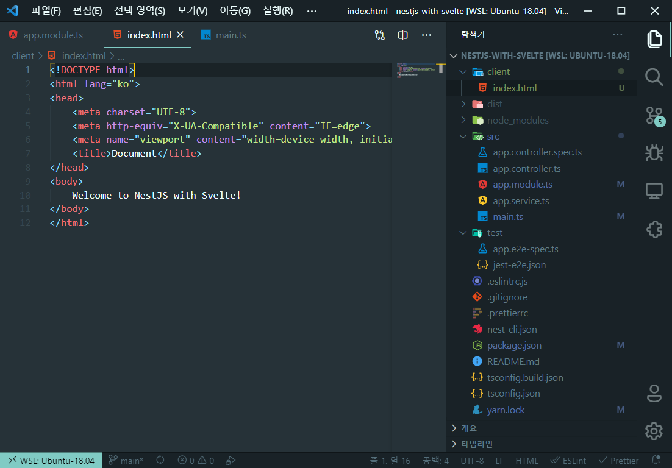
Task: Click Prettier status bar item
Action: point(619,460)
